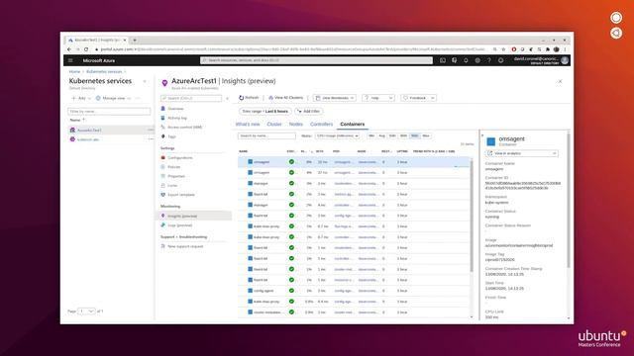This screenshot has height=356, width=634.
Task: Open the notifications bell in Azure header
Action: point(466,60)
